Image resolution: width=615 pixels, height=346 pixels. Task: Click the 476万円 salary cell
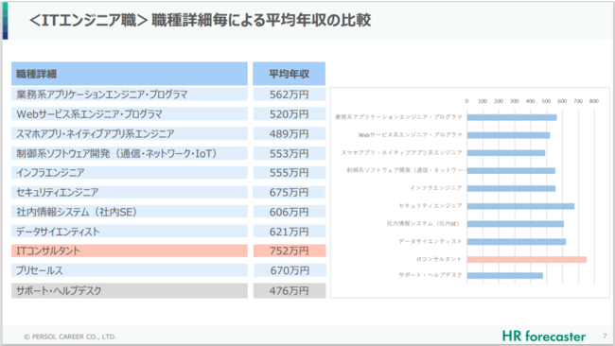[290, 291]
